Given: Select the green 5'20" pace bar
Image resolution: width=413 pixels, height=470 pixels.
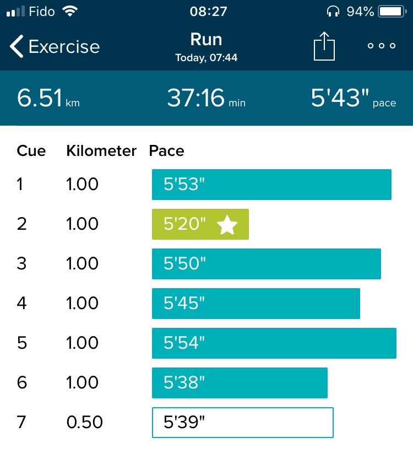Looking at the screenshot, I should (200, 224).
